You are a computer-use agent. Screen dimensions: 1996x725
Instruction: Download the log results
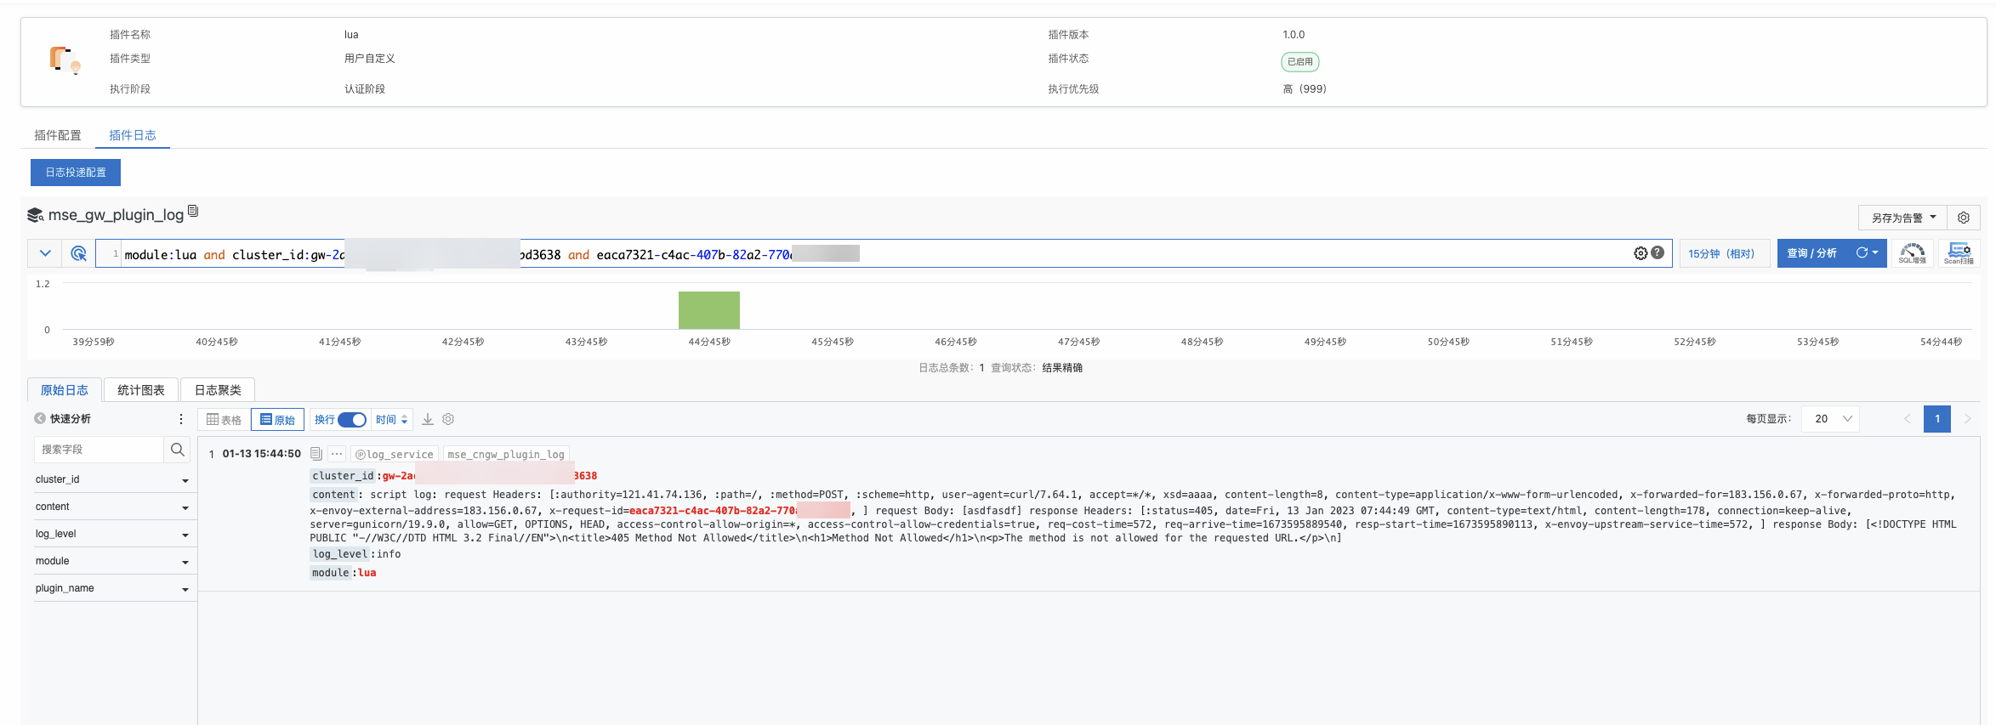click(x=428, y=419)
